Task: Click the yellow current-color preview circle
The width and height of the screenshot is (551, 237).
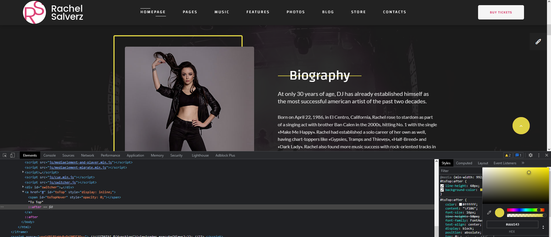Action: [x=500, y=213]
